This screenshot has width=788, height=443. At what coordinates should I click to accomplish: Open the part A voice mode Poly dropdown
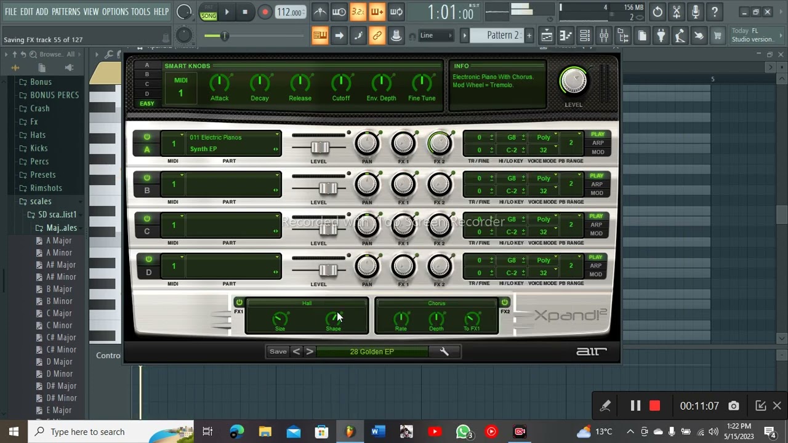[x=544, y=138]
